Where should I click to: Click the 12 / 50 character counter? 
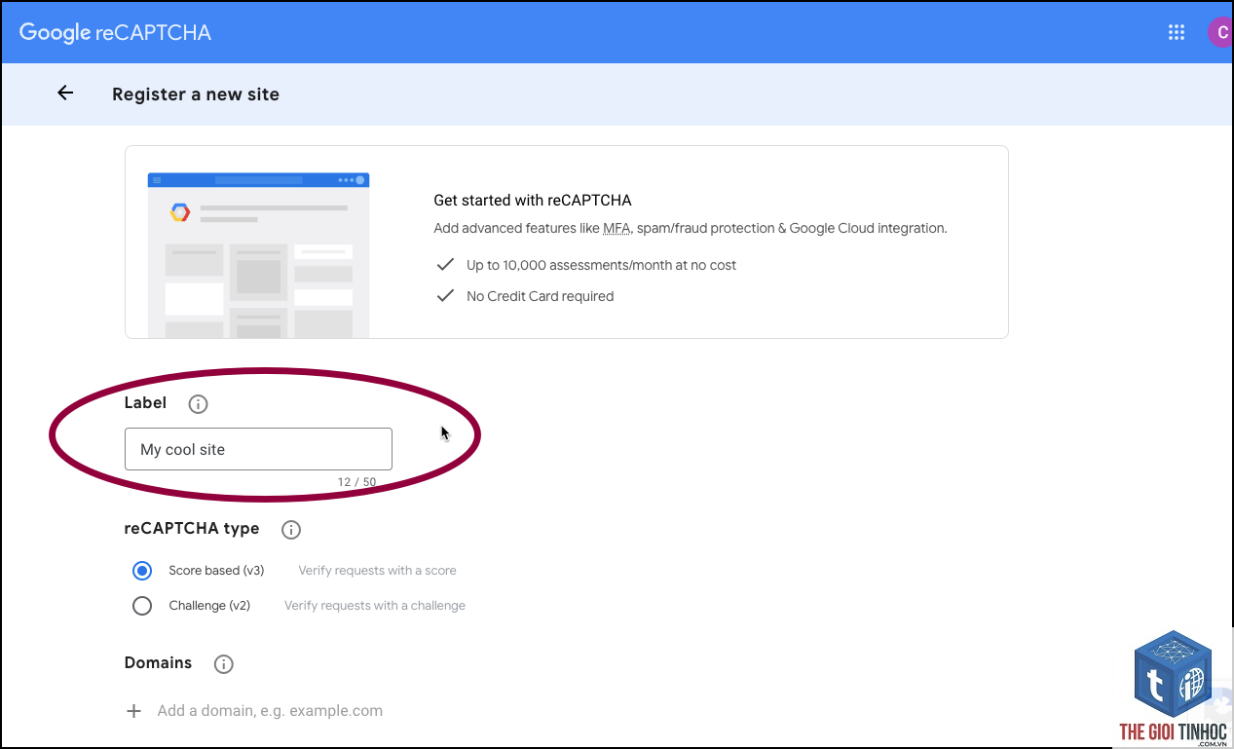[x=356, y=482]
